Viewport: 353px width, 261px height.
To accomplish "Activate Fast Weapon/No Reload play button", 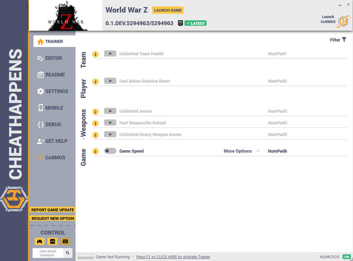I will [110, 123].
